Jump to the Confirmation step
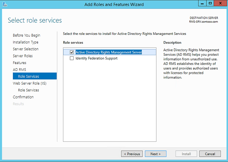This screenshot has width=228, height=162. coord(23,97)
